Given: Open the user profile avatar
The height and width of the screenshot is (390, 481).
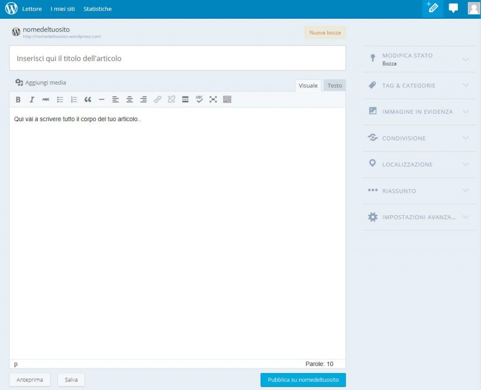Looking at the screenshot, I should click(473, 8).
